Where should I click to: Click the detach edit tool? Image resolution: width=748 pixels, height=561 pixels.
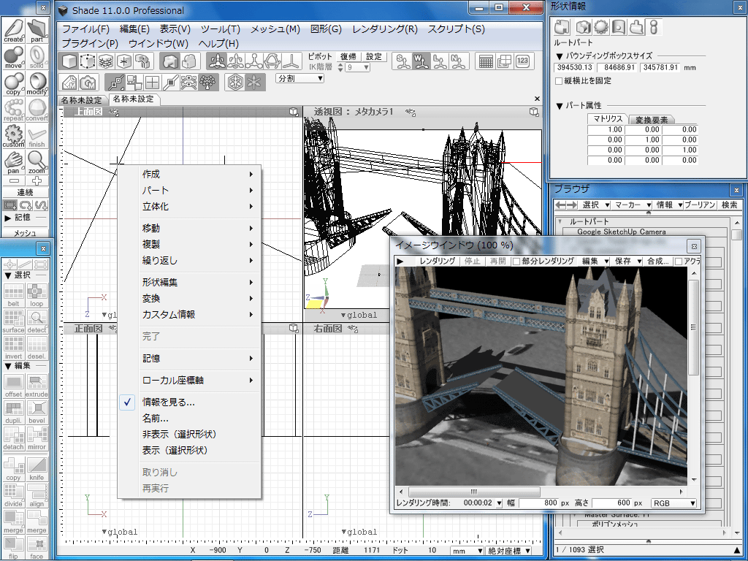point(13,439)
